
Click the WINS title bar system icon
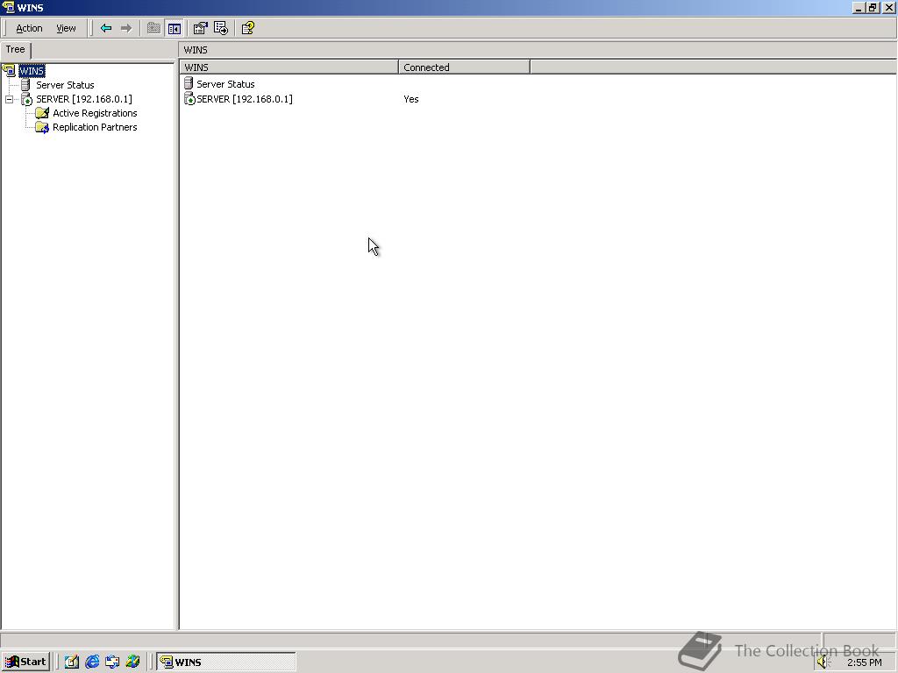click(8, 7)
